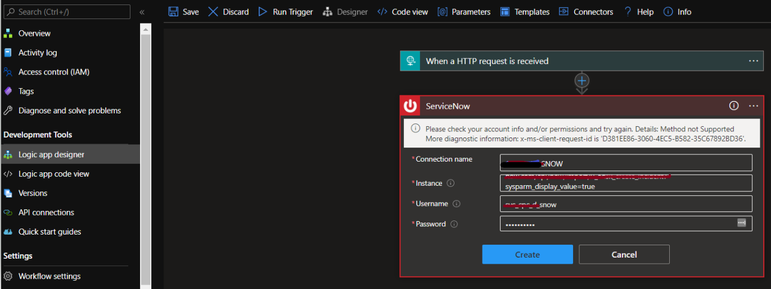Click the Discard X icon
Image resolution: width=771 pixels, height=289 pixels.
click(213, 12)
